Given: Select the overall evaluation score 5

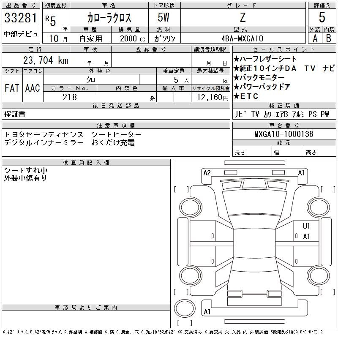Looking at the screenshot, I should coord(322,18).
